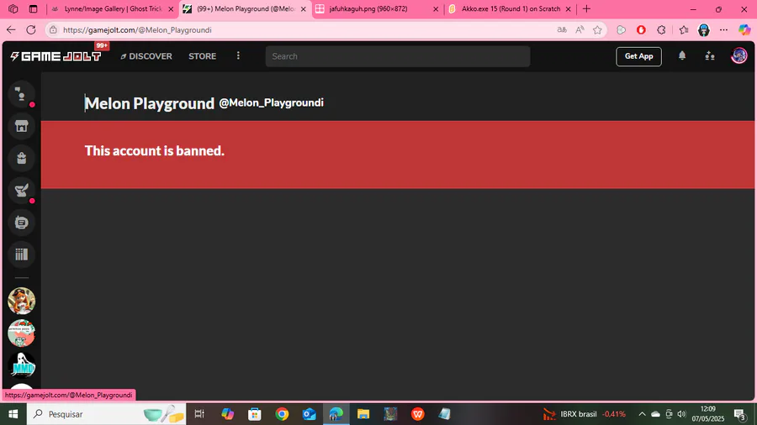This screenshot has width=757, height=425.
Task: Close the jafuhkaguh.png tab
Action: (436, 8)
